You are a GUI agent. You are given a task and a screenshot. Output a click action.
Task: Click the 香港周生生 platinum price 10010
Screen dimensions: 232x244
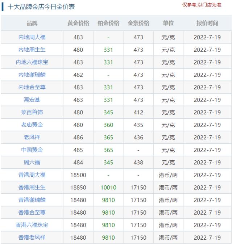point(108,188)
